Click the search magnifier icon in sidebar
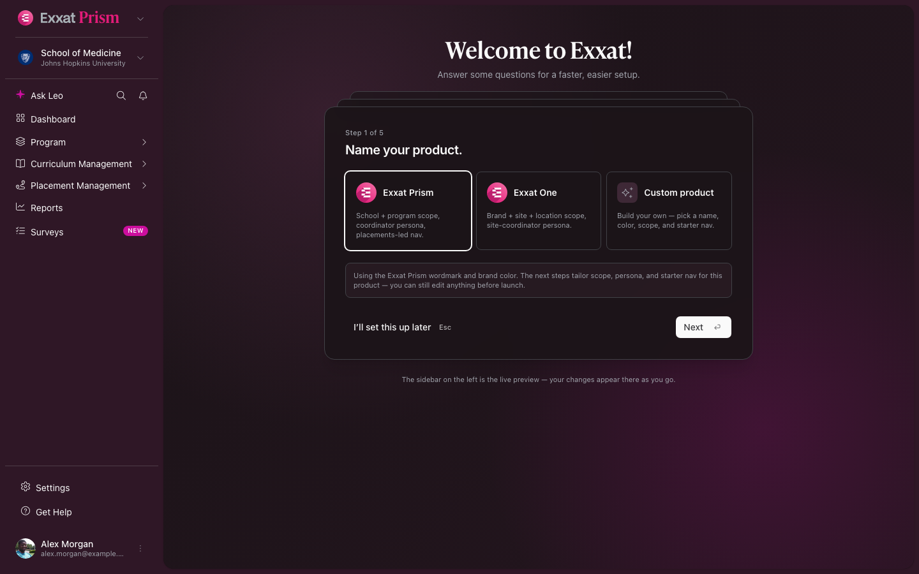This screenshot has height=574, width=919. (x=121, y=96)
